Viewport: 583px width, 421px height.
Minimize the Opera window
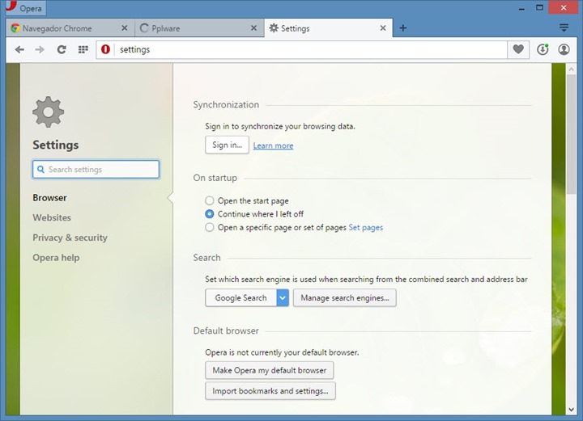point(522,8)
